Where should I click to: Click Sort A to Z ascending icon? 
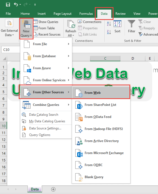pyautogui.click(x=109, y=24)
